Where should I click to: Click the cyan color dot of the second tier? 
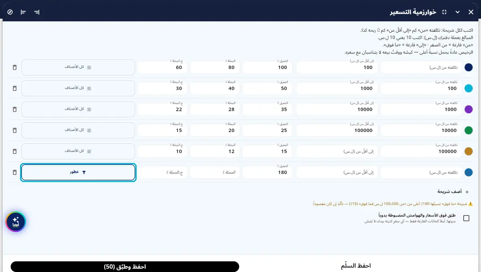pyautogui.click(x=469, y=88)
